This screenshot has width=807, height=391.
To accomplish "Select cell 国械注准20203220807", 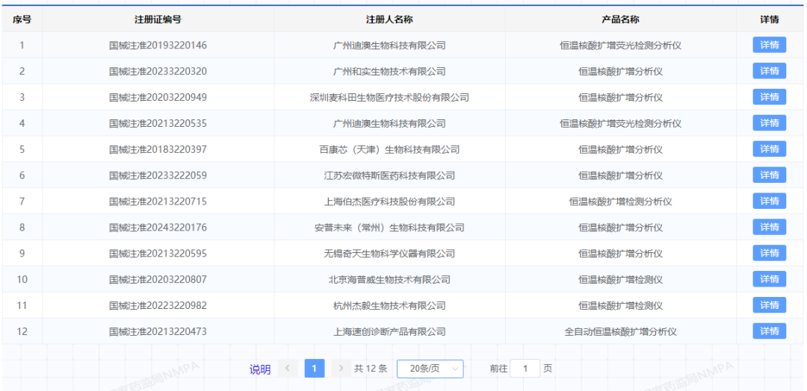I will (158, 280).
